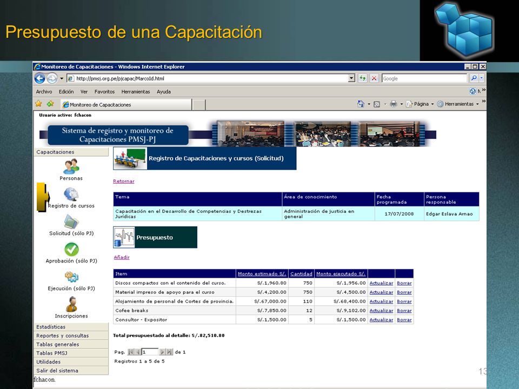
Task: Click Borrar for Alojamiento de personal row
Action: pos(404,301)
